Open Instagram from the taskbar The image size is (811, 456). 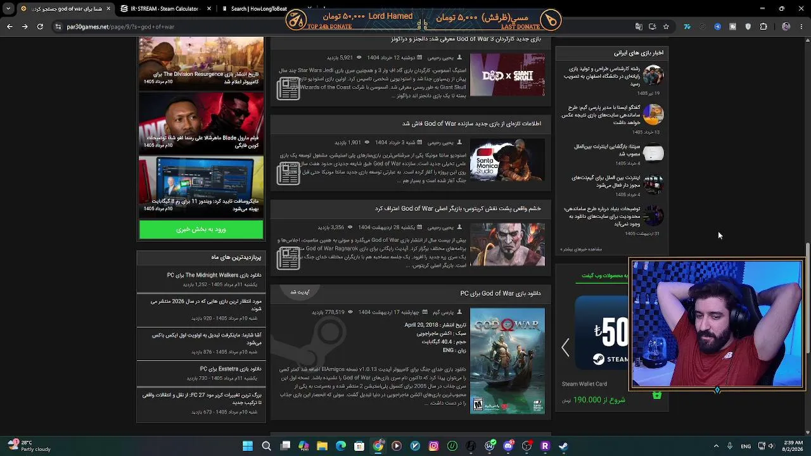(x=433, y=446)
